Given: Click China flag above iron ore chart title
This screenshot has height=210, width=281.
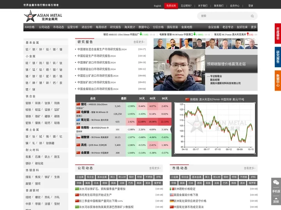Looking at the screenshot, I should click(187, 99).
